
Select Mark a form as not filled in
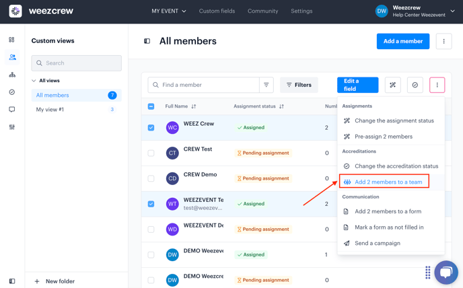pos(391,227)
